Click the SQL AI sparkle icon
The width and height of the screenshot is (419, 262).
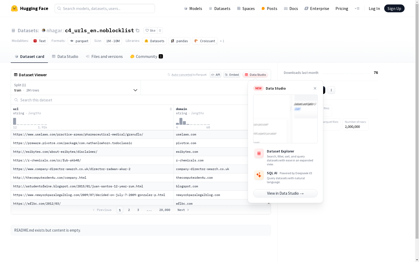[x=259, y=175]
